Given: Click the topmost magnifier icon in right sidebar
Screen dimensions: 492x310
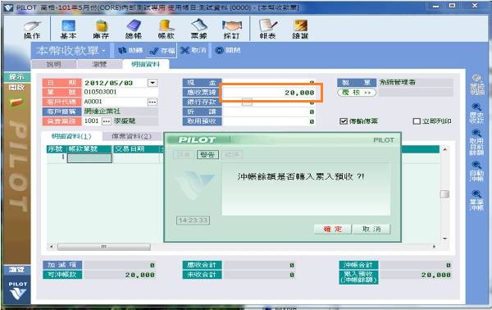Looking at the screenshot, I should (476, 78).
